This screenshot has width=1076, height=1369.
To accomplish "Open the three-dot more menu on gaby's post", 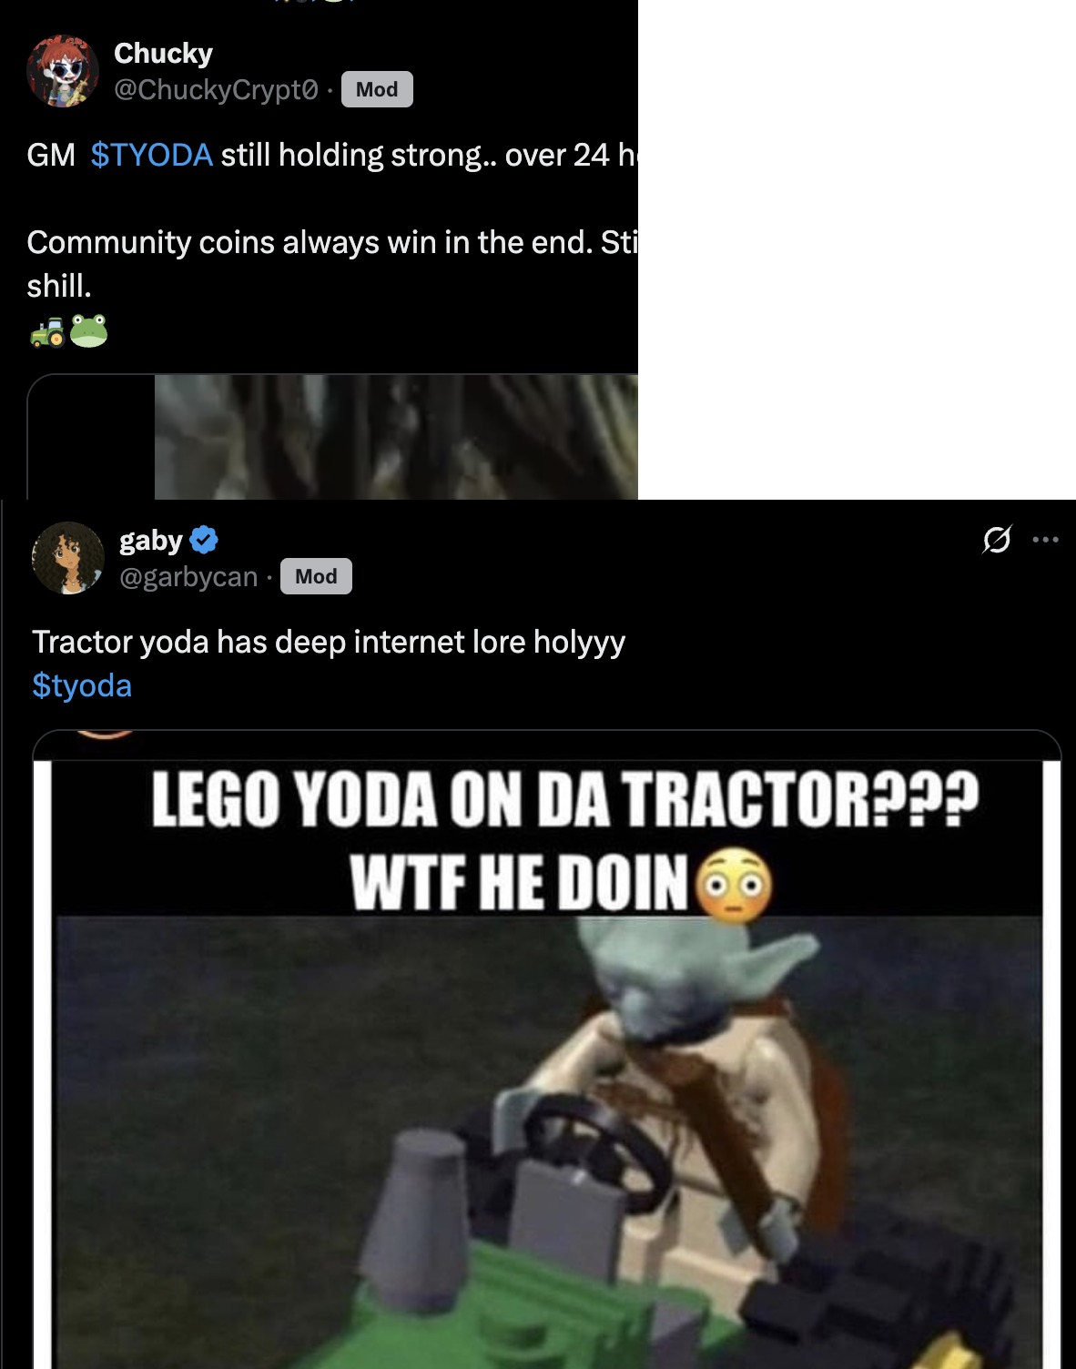I will pyautogui.click(x=1046, y=540).
